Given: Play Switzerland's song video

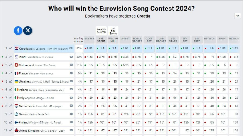Looking at the screenshot, I should coord(71,65).
